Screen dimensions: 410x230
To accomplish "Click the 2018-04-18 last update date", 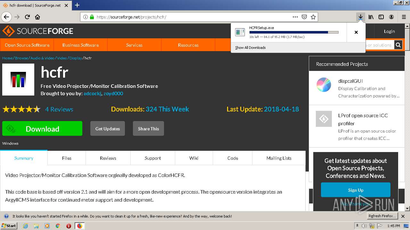I will (x=281, y=109).
